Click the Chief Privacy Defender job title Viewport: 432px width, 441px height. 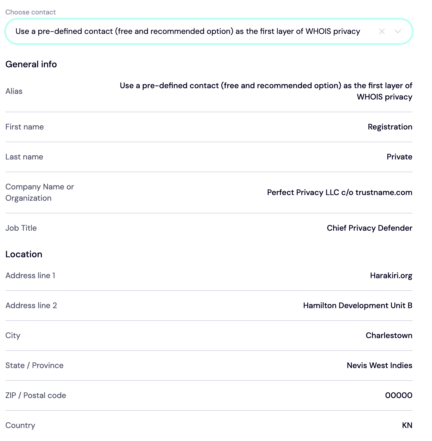369,228
